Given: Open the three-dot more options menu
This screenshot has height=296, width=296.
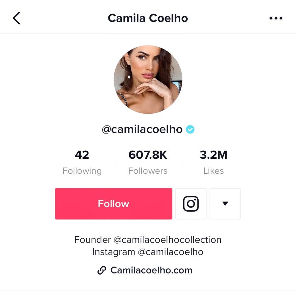Looking at the screenshot, I should tap(276, 18).
